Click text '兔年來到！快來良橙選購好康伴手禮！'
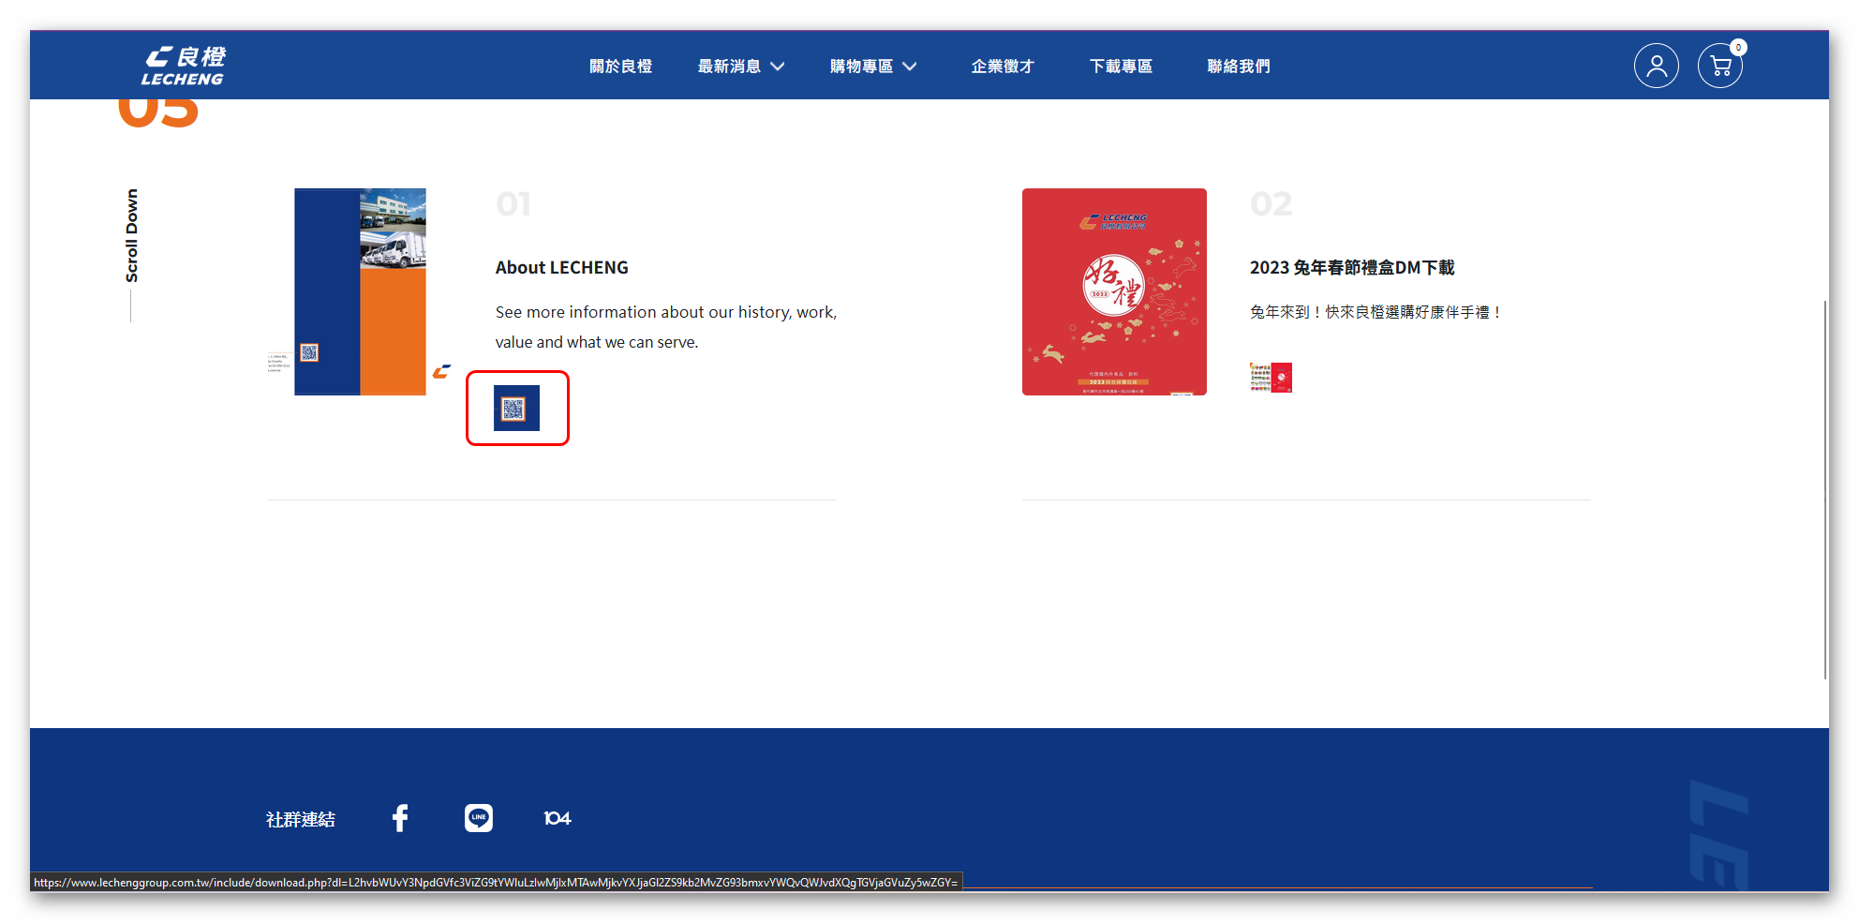The image size is (1859, 923). (x=1376, y=312)
